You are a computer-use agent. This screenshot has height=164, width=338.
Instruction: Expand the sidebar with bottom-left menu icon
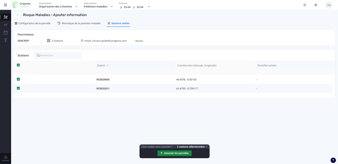pyautogui.click(x=6, y=157)
